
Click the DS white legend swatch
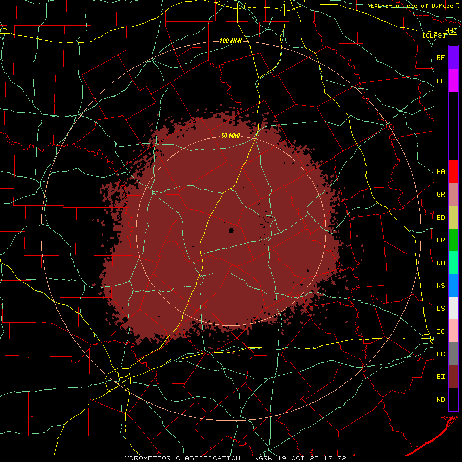click(453, 308)
